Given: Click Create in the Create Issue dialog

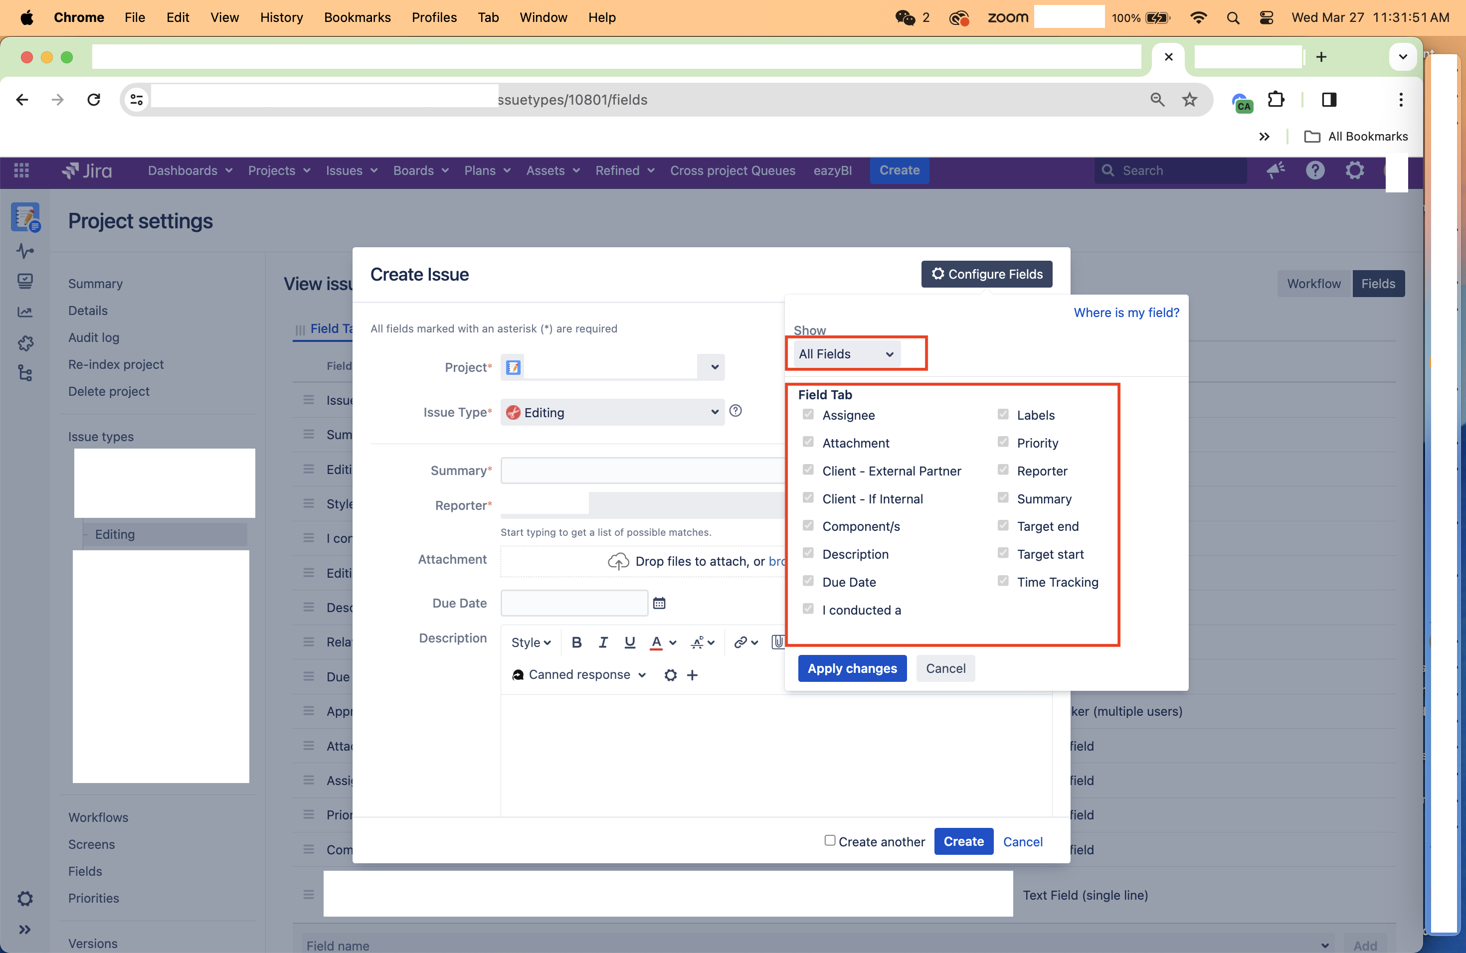Looking at the screenshot, I should pyautogui.click(x=963, y=841).
